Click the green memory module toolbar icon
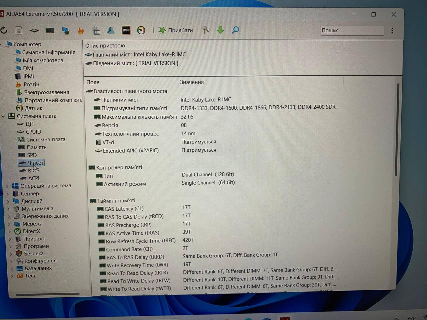Viewport: 427px width, 320px height. pyautogui.click(x=50, y=30)
